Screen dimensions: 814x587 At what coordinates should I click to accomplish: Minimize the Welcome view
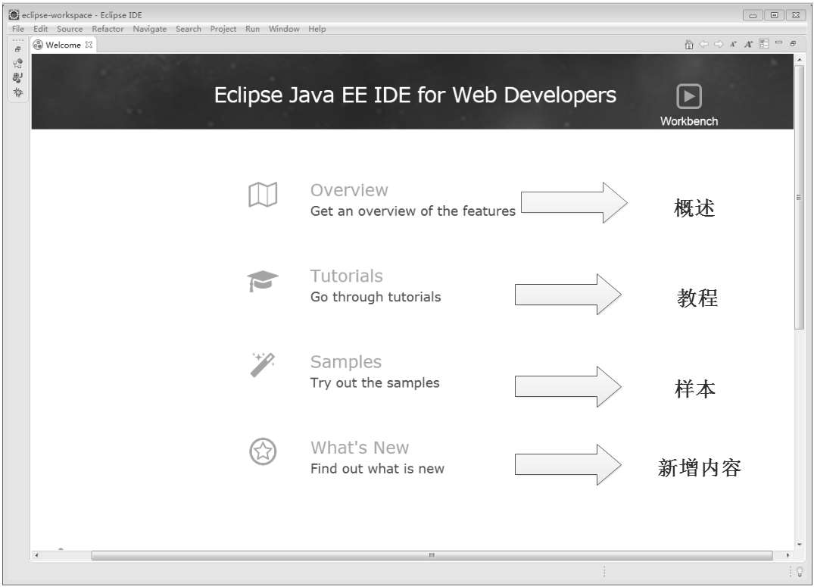(778, 43)
